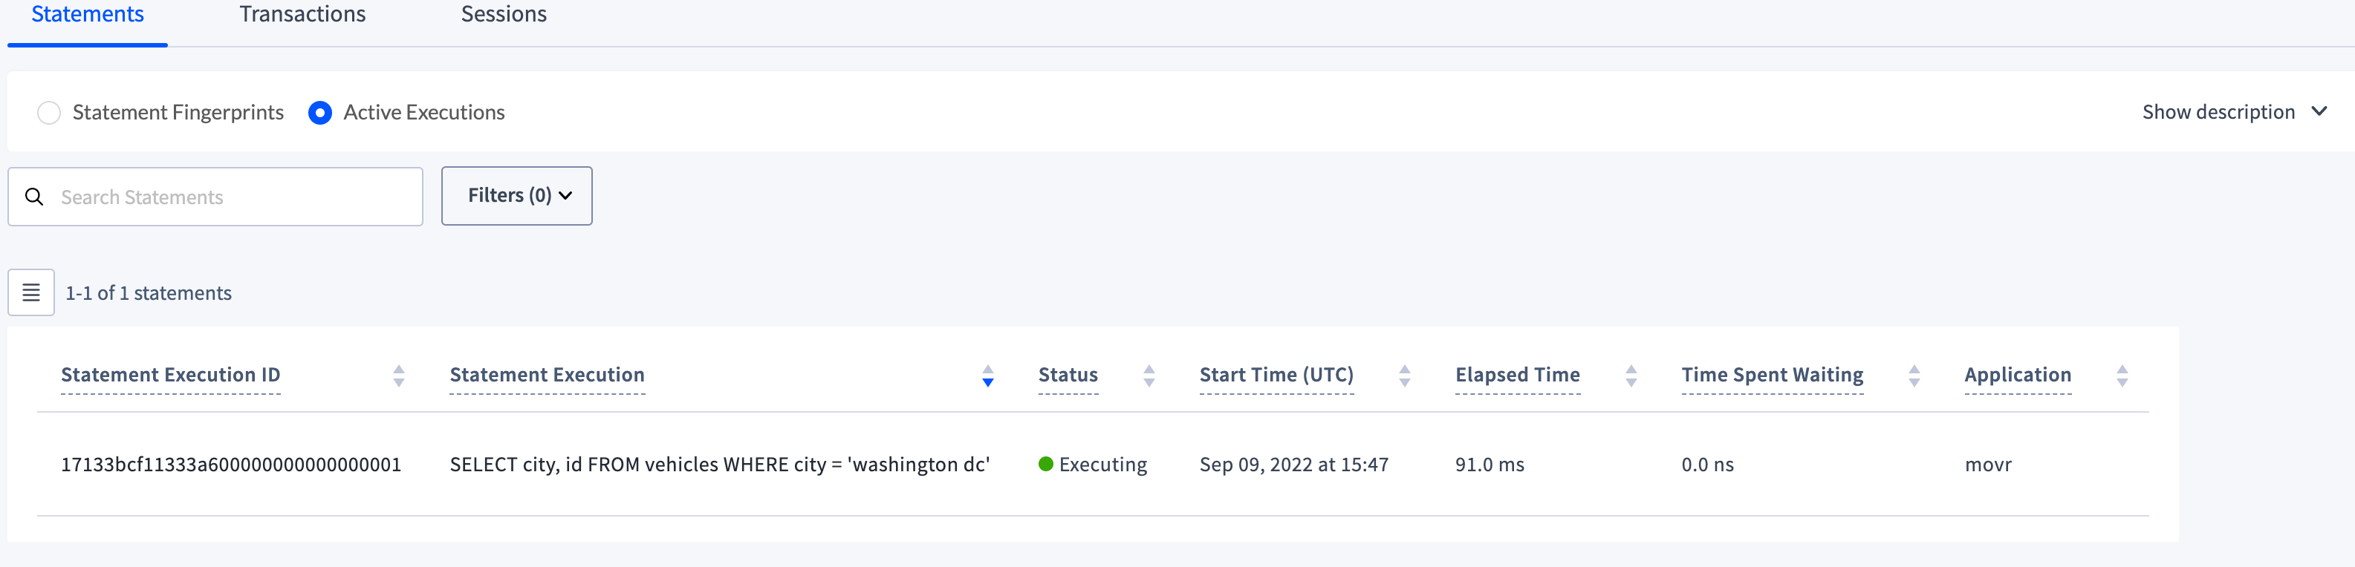Click the search magnifier icon

pos(35,197)
